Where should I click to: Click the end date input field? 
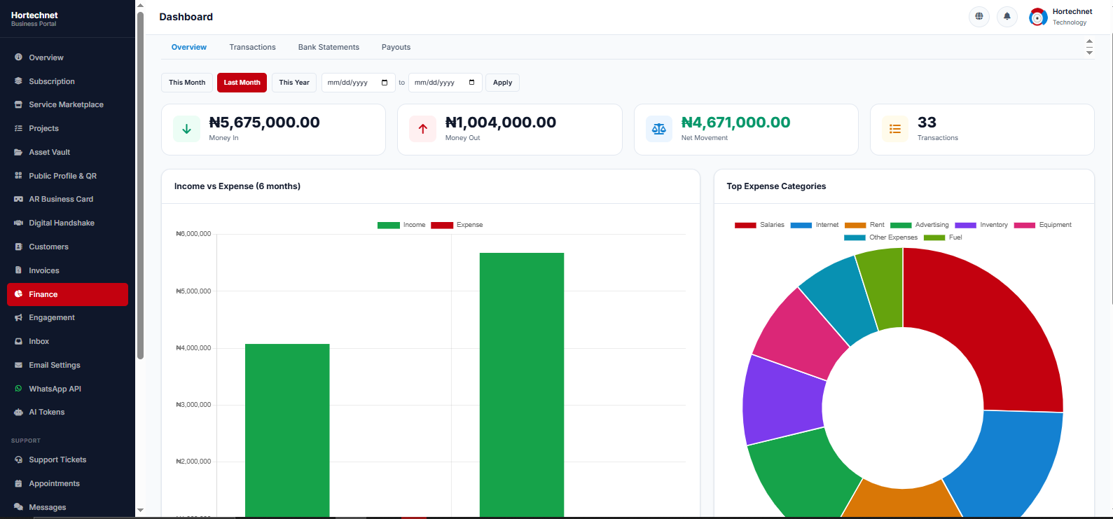(x=445, y=83)
